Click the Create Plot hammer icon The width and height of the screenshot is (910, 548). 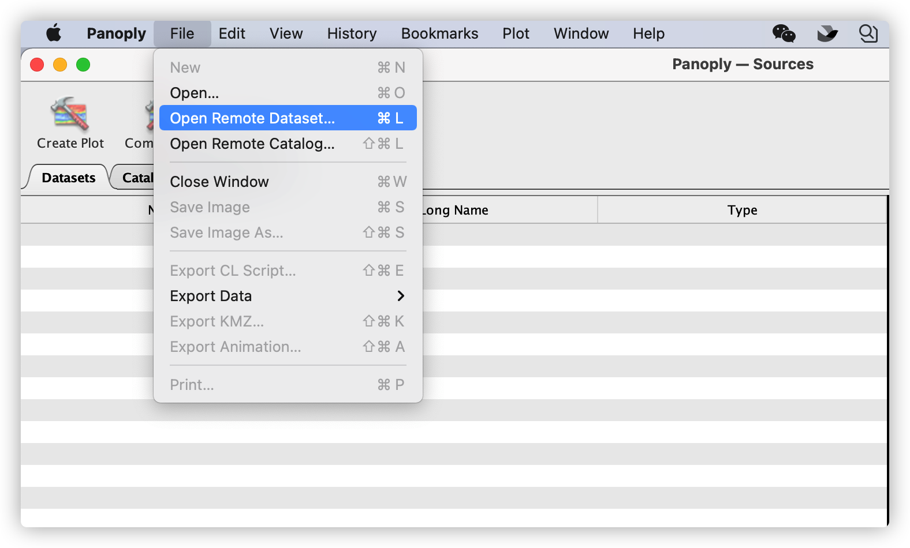pyautogui.click(x=70, y=114)
